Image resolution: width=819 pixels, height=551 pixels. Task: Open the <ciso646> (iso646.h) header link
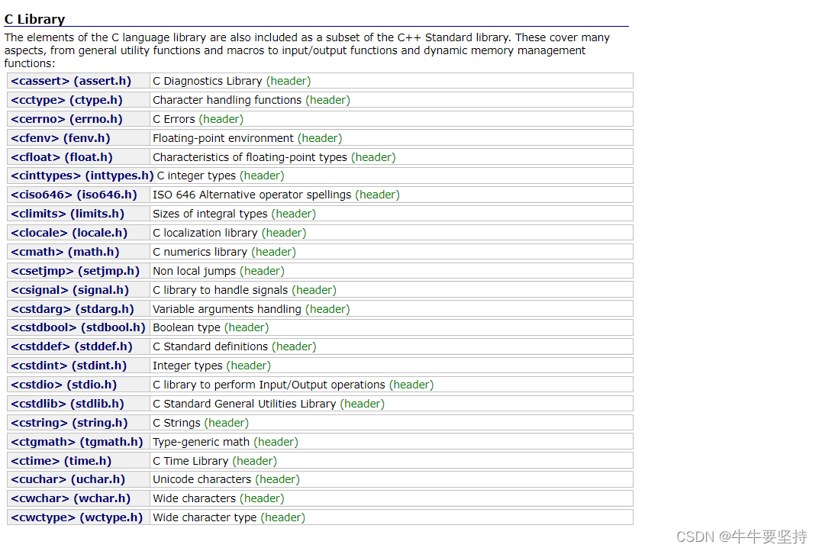coord(74,195)
